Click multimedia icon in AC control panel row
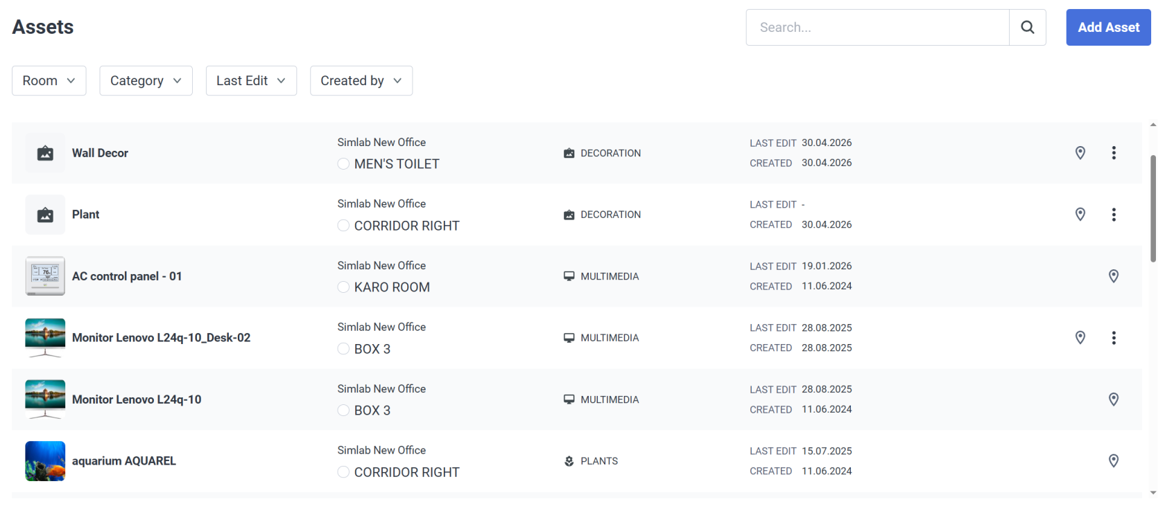Screen dimensions: 1165x513 point(569,276)
